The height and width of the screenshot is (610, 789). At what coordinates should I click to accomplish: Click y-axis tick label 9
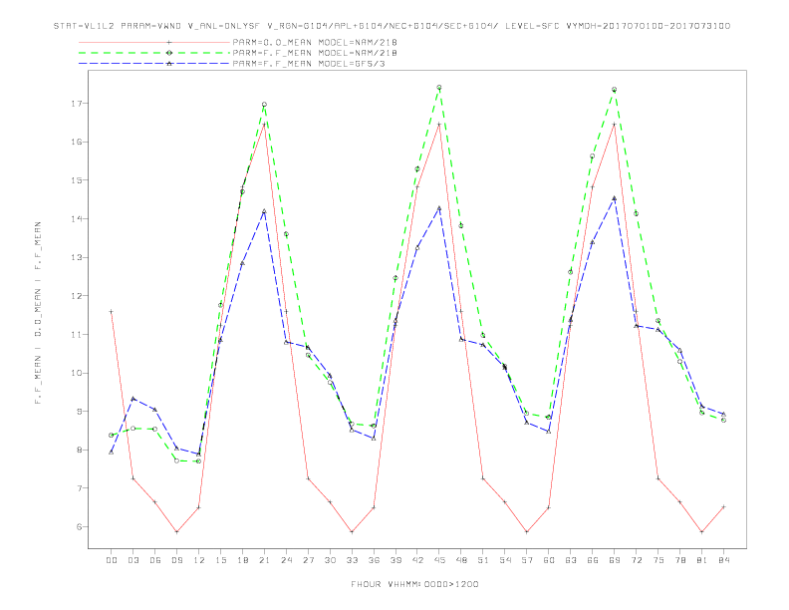coord(79,412)
